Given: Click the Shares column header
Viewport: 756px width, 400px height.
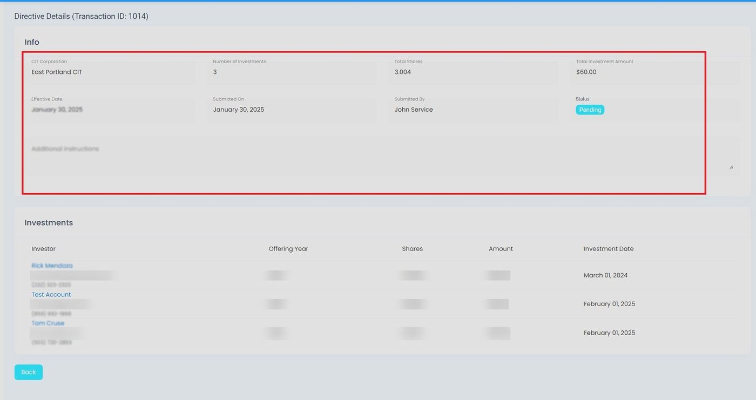Looking at the screenshot, I should coord(412,249).
